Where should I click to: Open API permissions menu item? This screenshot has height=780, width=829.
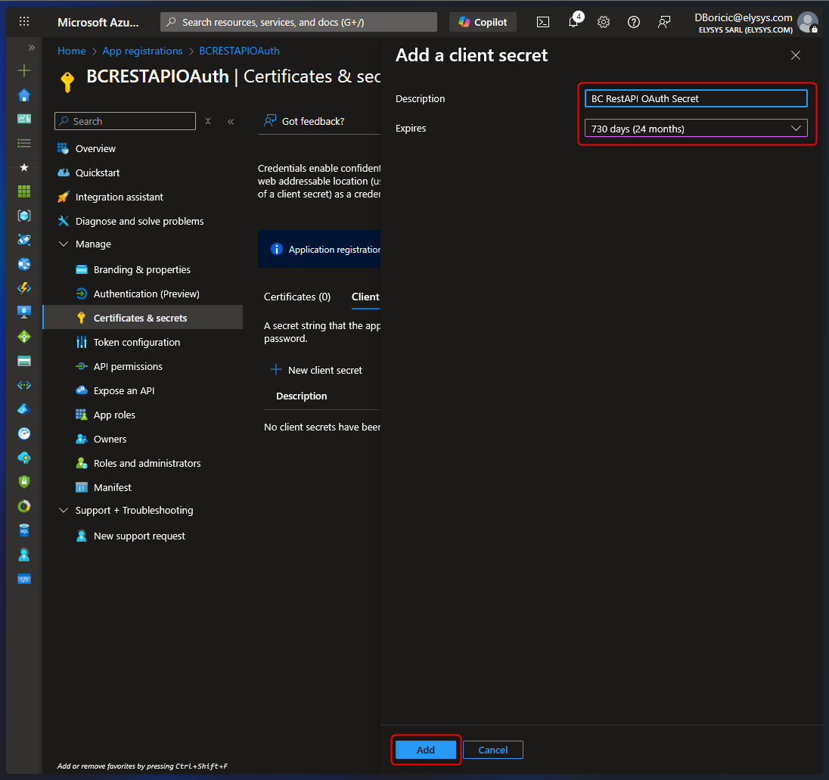[128, 366]
